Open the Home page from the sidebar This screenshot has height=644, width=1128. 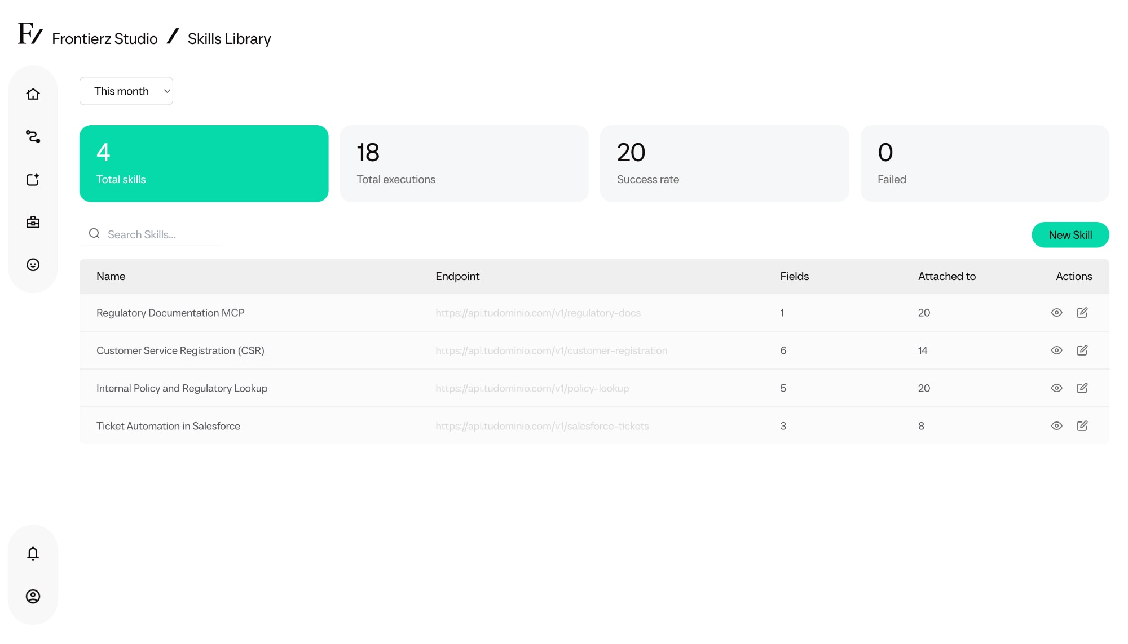click(33, 94)
